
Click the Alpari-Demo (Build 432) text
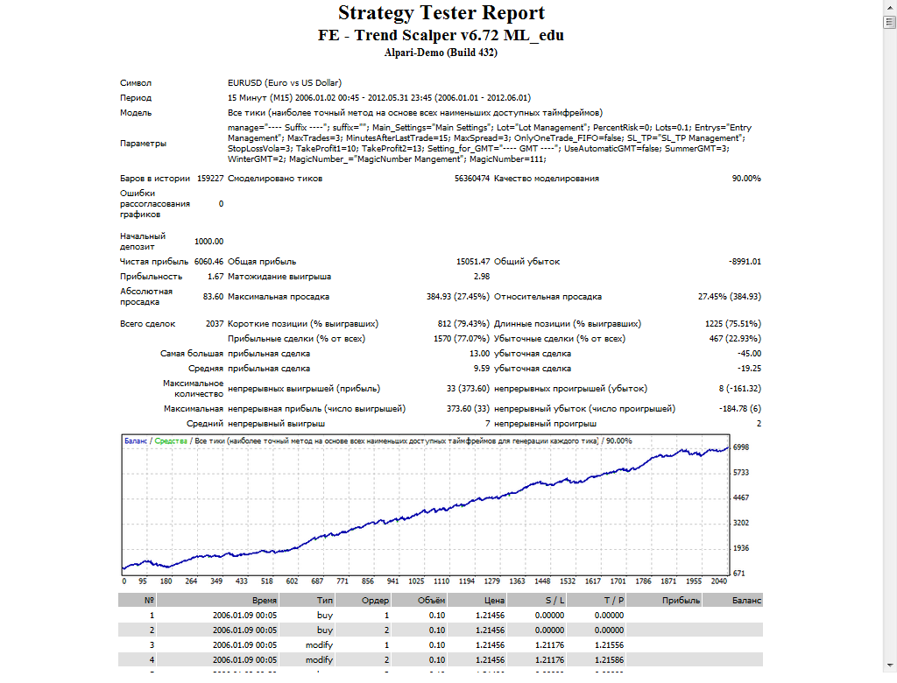[441, 53]
